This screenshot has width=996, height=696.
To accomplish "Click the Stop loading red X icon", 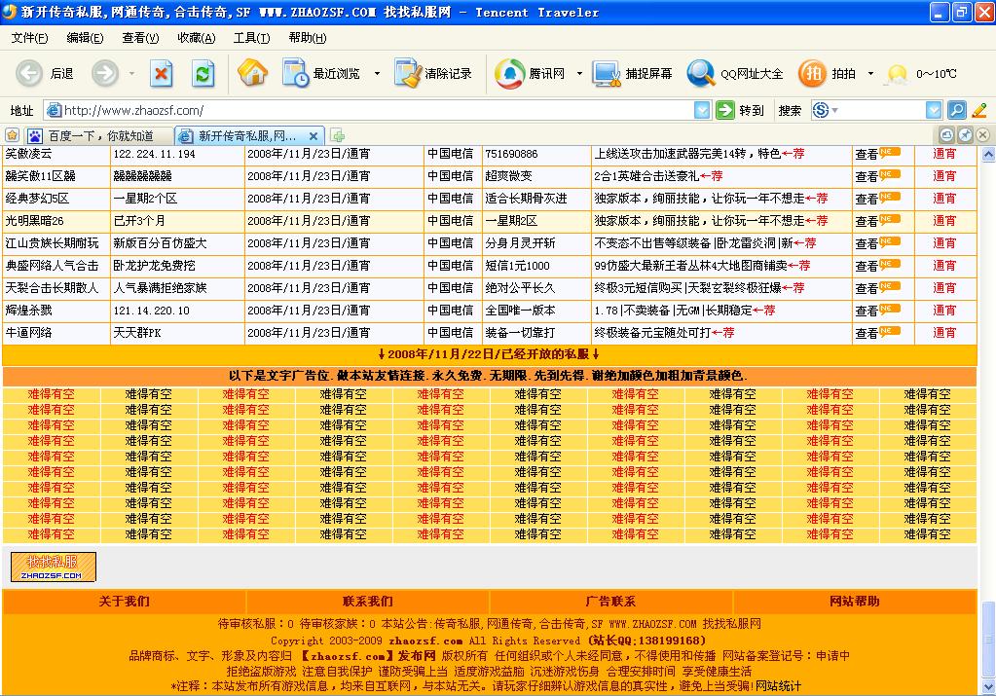I will click(x=162, y=73).
